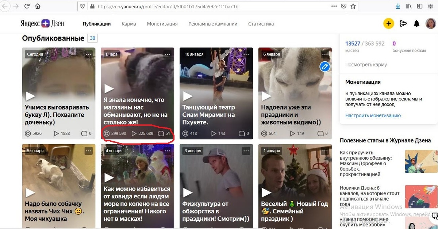Click plays count 1888 on first card
This screenshot has width=438, height=229.
click(61, 133)
